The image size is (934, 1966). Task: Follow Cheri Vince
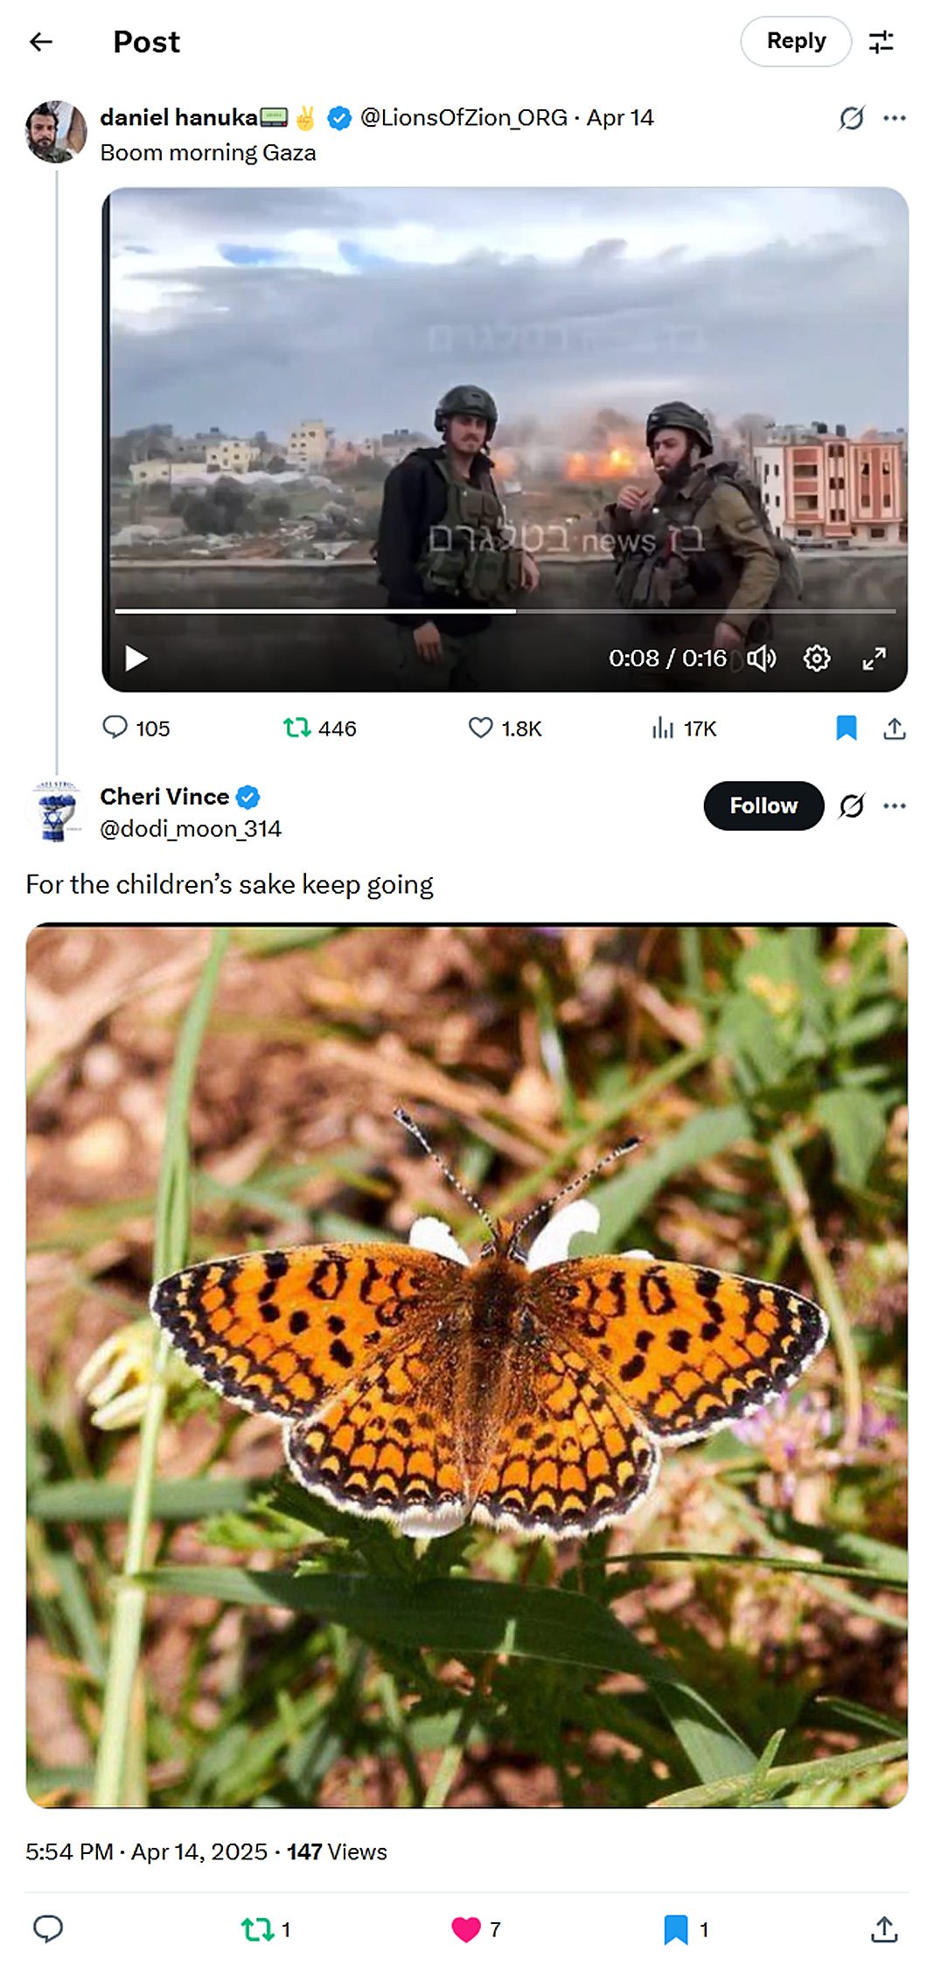763,805
